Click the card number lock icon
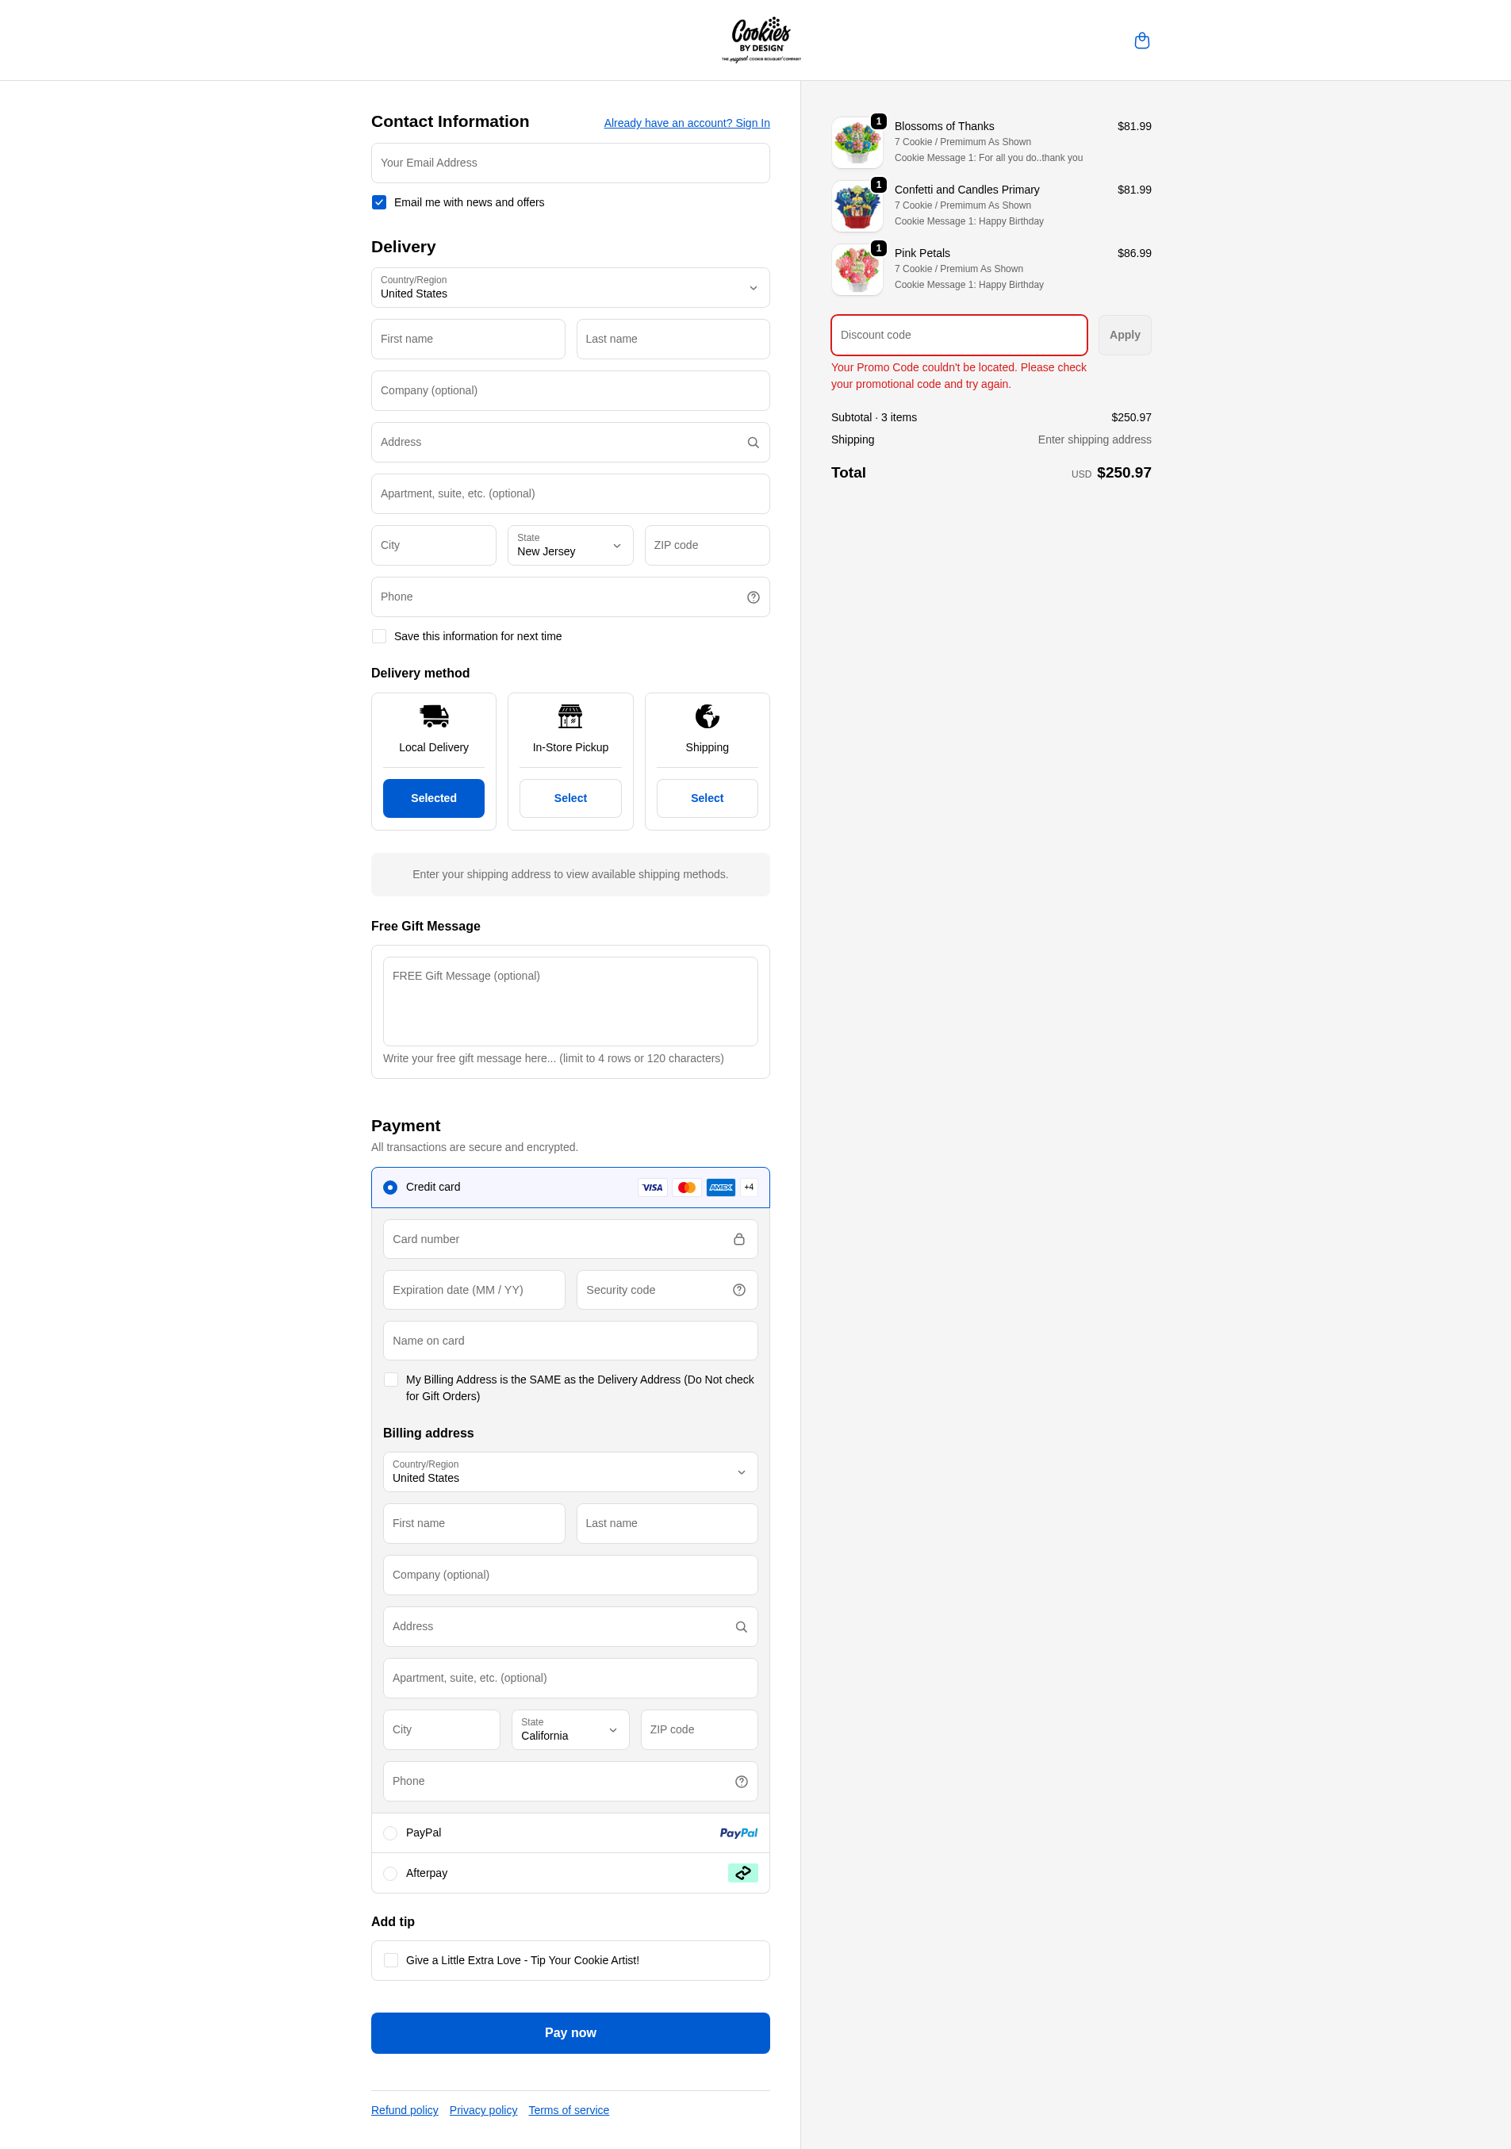1511x2149 pixels. [738, 1239]
